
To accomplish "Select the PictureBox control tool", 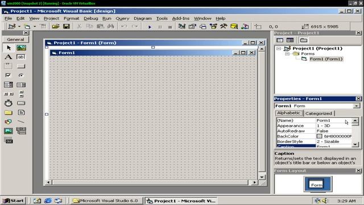I will coord(21,48).
